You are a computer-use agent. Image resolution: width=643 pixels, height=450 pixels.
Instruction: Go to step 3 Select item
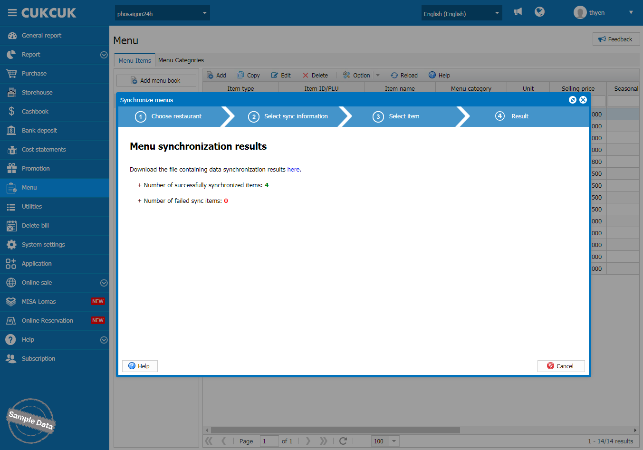coord(396,116)
